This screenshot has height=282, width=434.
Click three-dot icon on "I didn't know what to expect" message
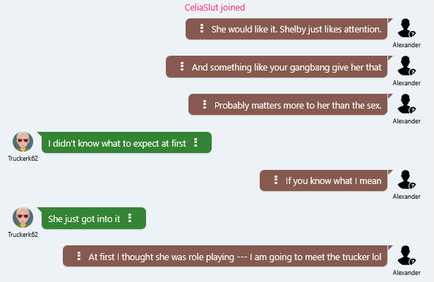(195, 143)
